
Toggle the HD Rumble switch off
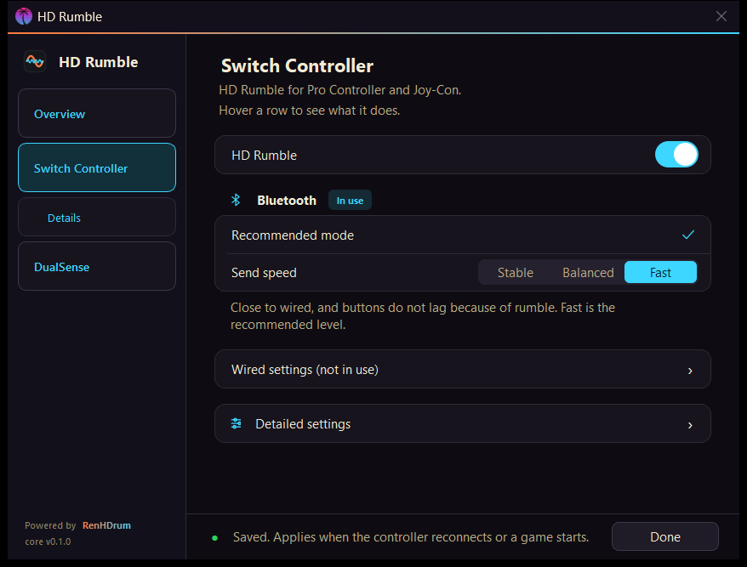tap(676, 155)
